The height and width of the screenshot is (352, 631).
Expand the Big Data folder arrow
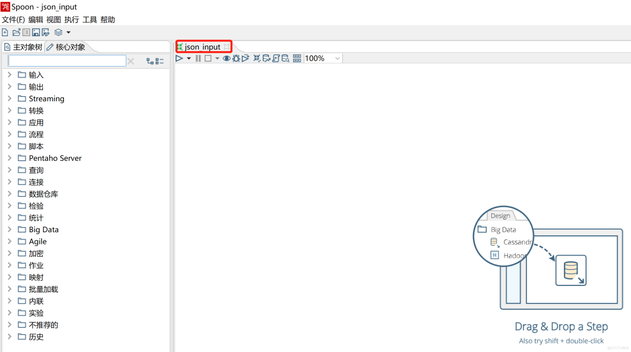(x=10, y=230)
